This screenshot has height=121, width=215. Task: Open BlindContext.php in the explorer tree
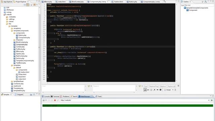[x=21, y=42]
